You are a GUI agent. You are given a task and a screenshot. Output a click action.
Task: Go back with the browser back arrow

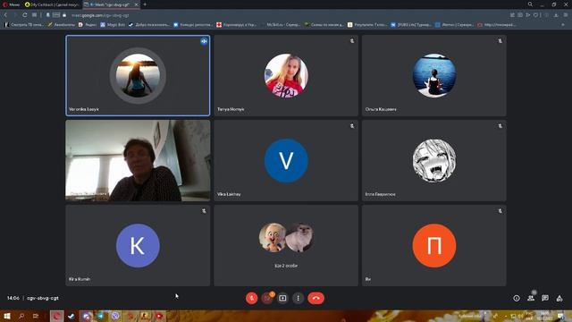[x=6, y=15]
